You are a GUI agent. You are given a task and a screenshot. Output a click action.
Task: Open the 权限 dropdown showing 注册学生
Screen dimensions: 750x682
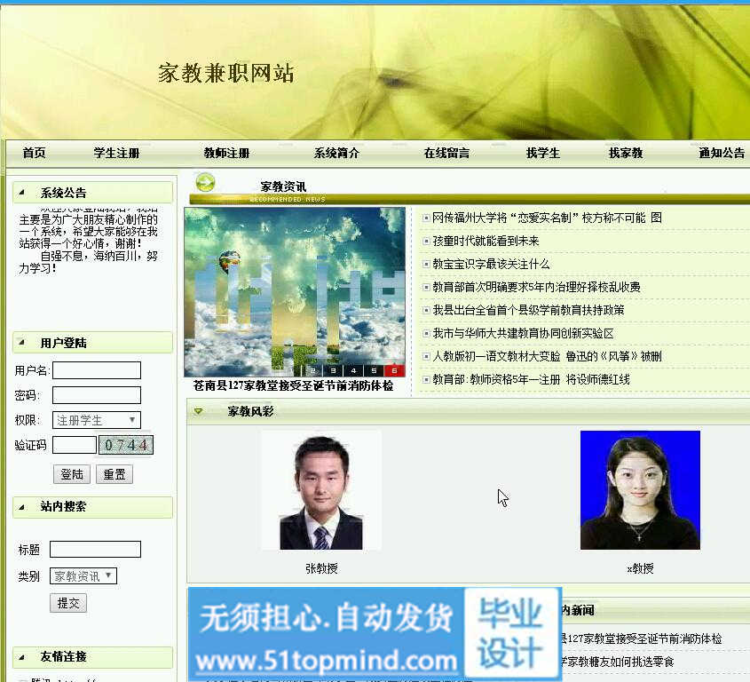pos(97,420)
